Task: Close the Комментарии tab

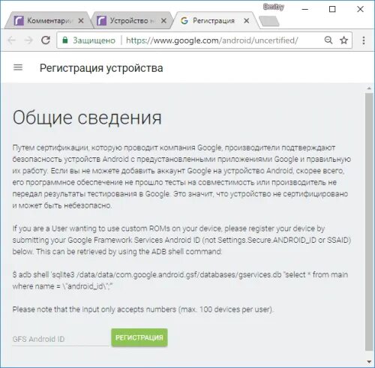Action: [x=81, y=21]
